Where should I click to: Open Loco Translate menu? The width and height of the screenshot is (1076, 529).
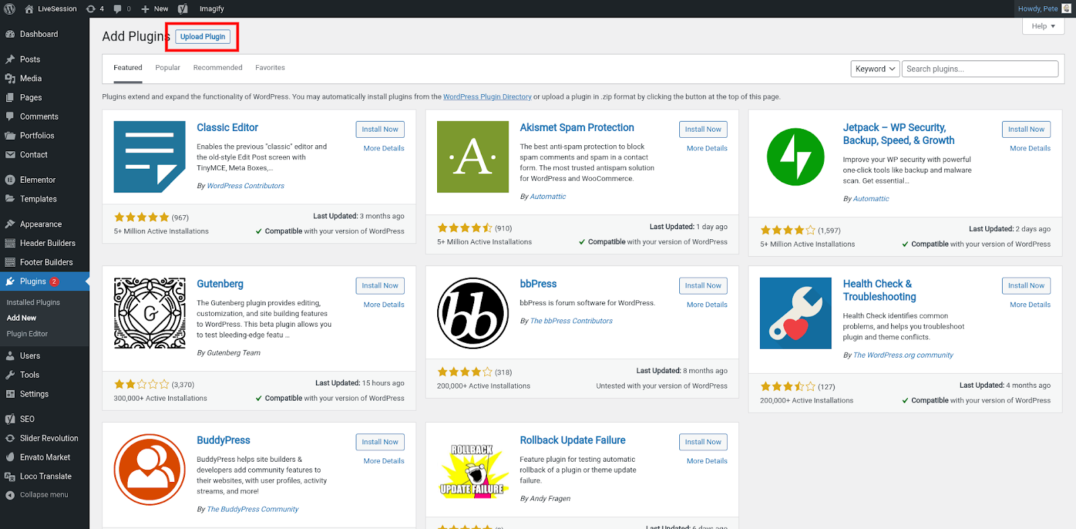(46, 477)
